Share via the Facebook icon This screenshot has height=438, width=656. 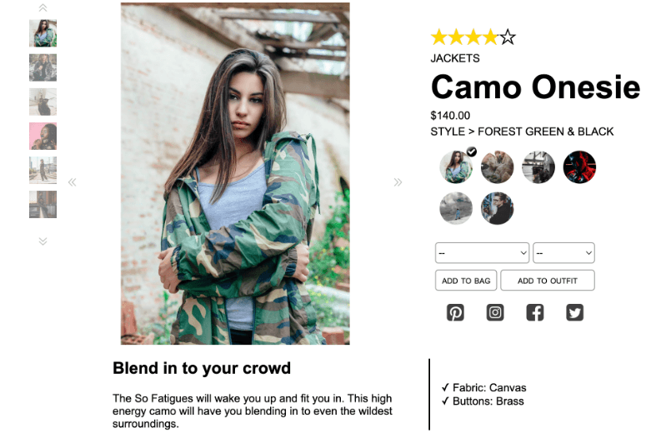click(534, 312)
